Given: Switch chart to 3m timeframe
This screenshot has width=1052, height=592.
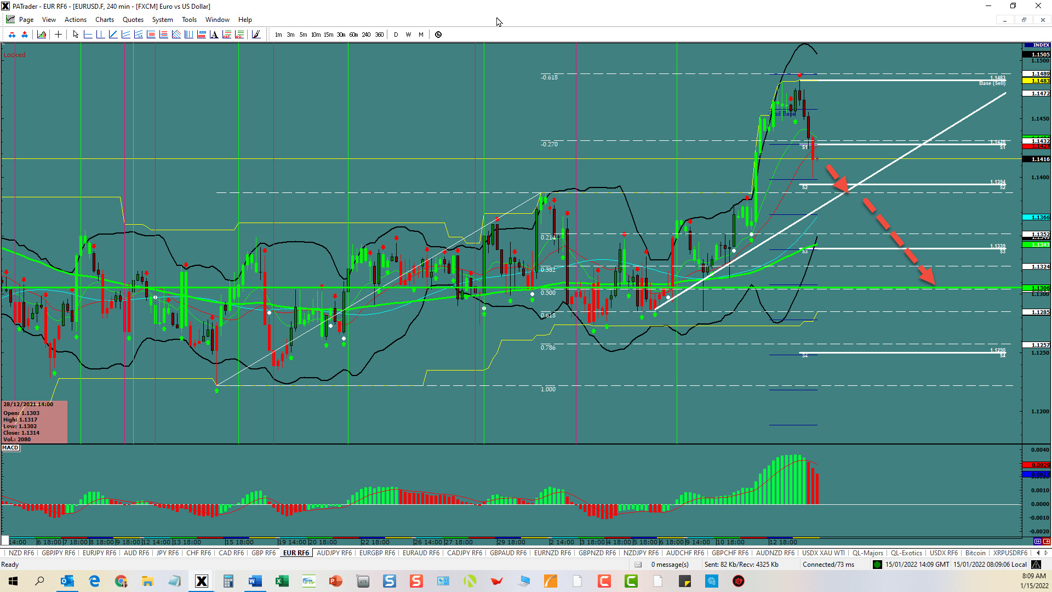Looking at the screenshot, I should 290,35.
